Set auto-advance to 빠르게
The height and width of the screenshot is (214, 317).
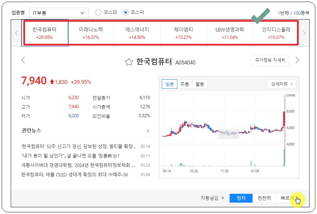pos(287,198)
